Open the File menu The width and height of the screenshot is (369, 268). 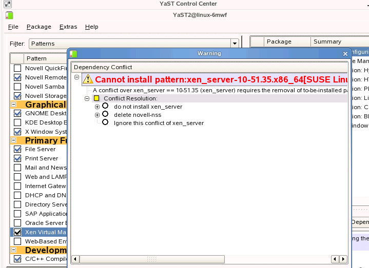[x=13, y=27]
